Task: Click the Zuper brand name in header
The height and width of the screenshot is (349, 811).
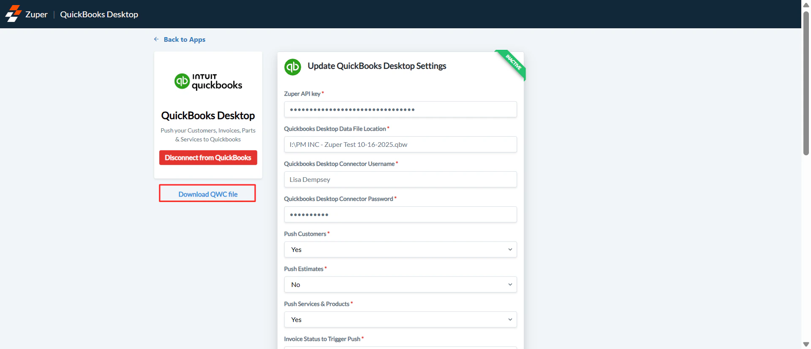Action: tap(36, 14)
